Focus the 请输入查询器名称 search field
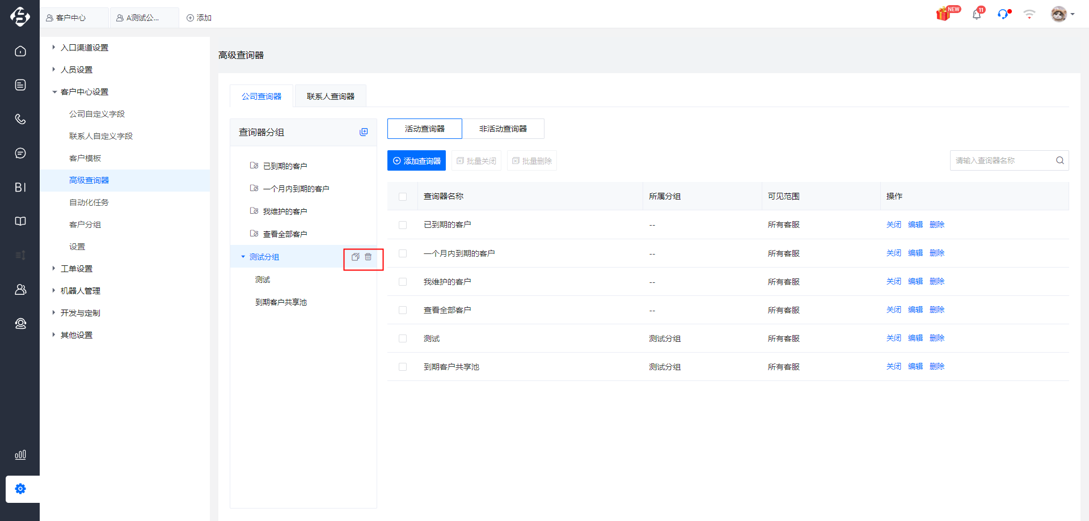Viewport: 1089px width, 521px height. (x=1001, y=160)
